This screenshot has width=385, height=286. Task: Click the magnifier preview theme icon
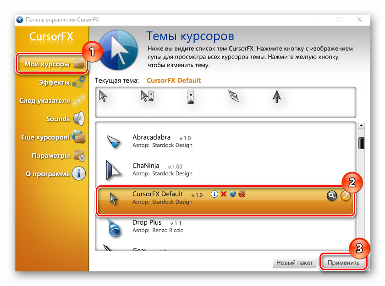[x=331, y=196]
